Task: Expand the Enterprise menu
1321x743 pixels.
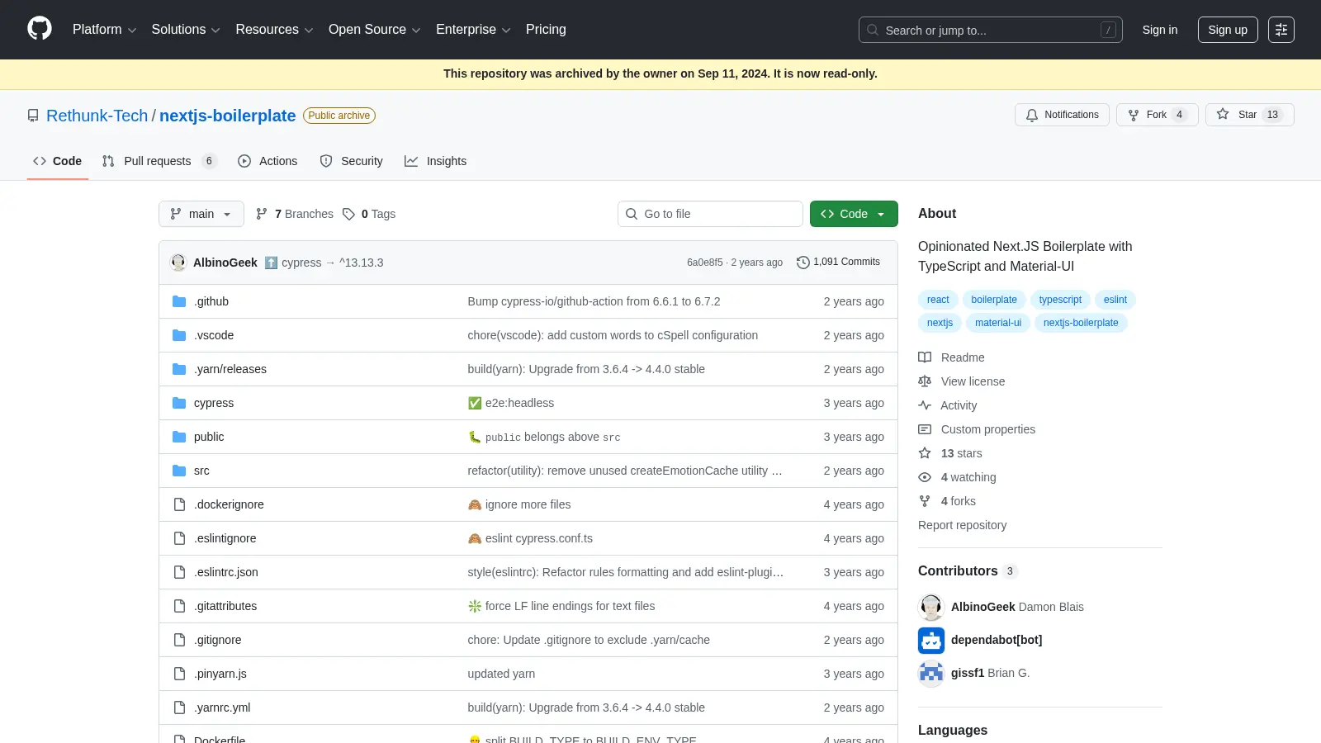Action: [473, 30]
